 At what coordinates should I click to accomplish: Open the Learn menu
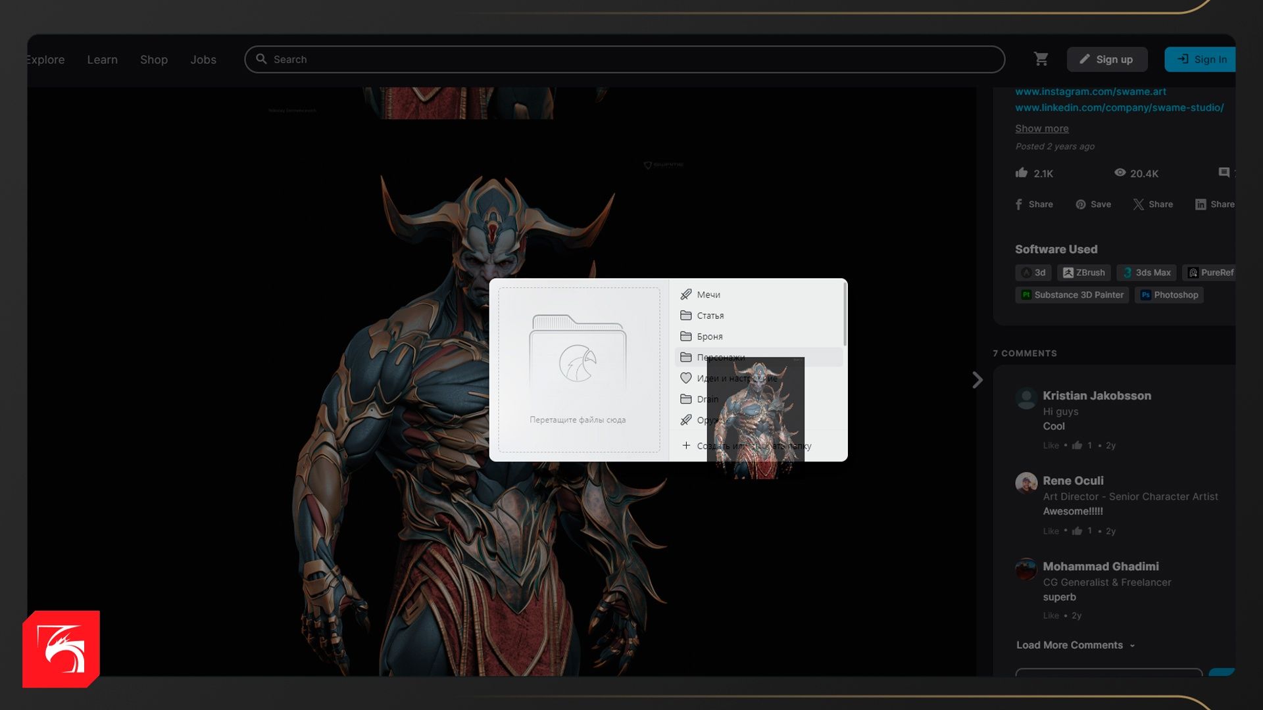(x=102, y=60)
